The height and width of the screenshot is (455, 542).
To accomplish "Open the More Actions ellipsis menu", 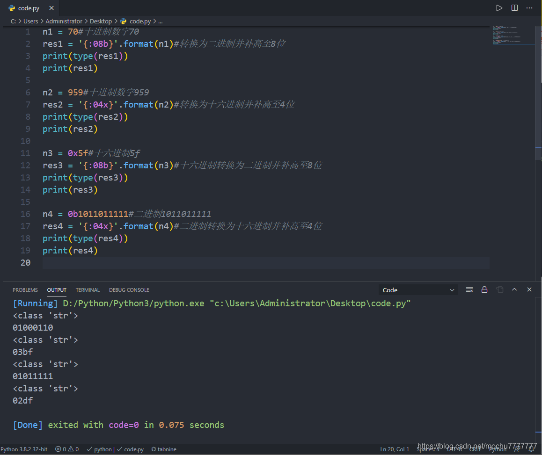I will pos(529,8).
